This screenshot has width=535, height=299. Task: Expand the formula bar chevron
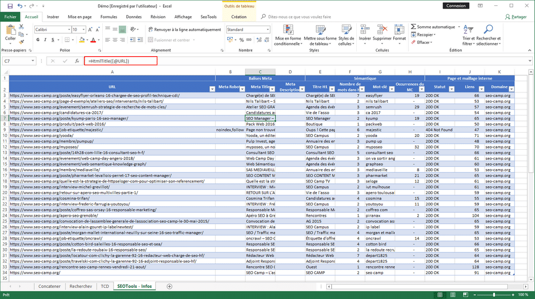530,61
